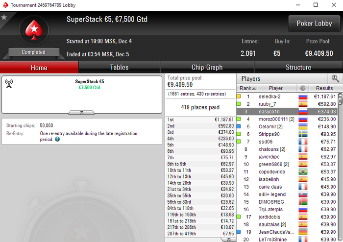Collapse the prize payout list
Screen dimensions: 343x242
(229, 240)
